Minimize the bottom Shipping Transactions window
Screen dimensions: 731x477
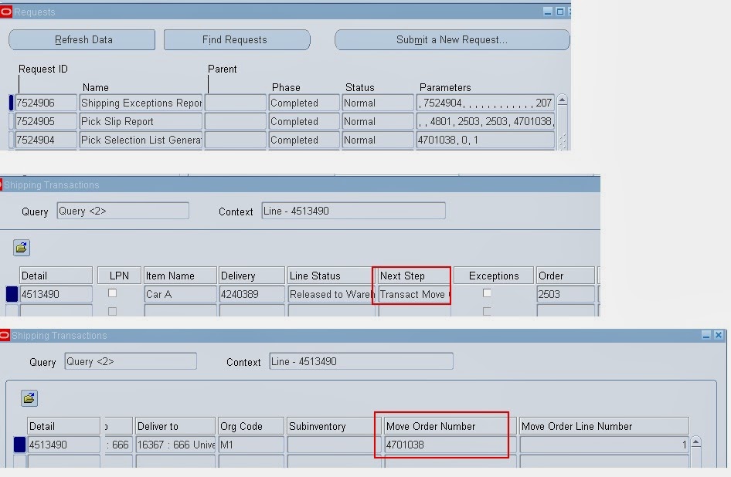tap(706, 335)
